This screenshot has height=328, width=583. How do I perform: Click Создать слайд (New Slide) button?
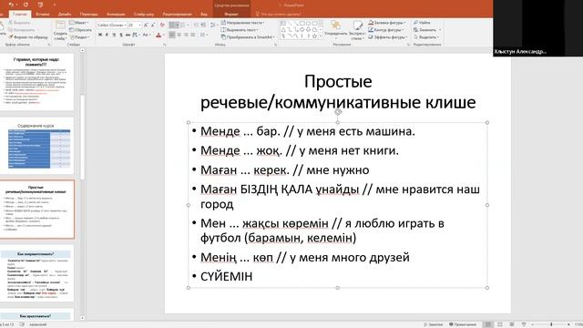point(60,30)
